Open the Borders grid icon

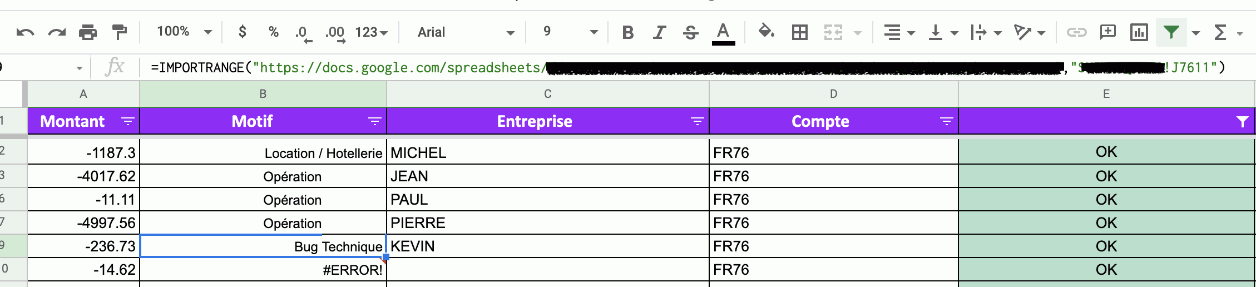(x=800, y=32)
